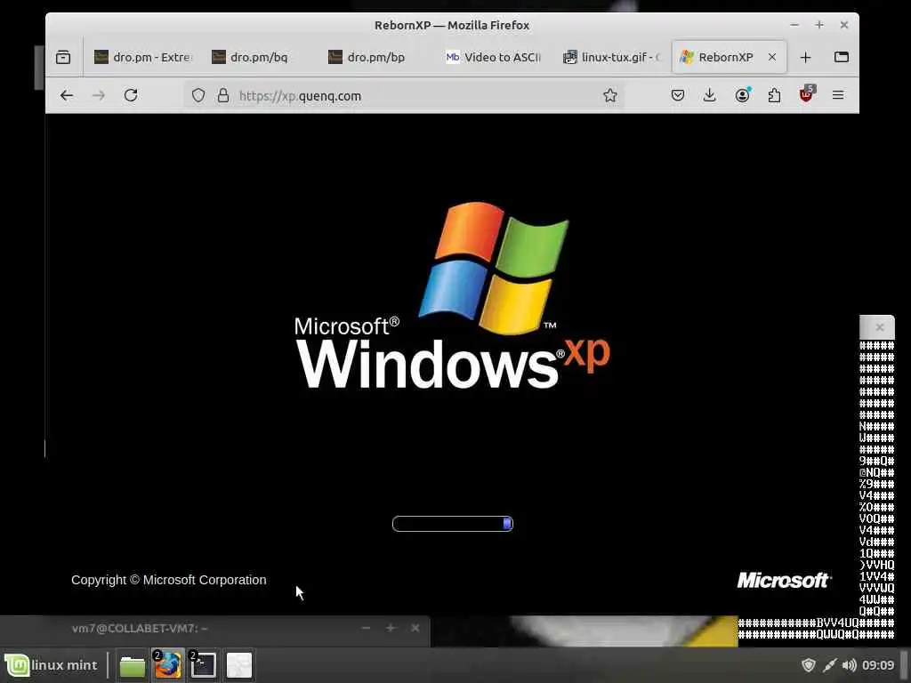
Task: Switch to the dro.pm/bq tab
Action: (x=260, y=57)
